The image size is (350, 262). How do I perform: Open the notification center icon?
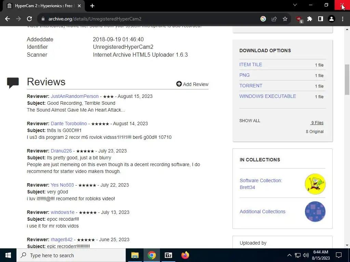coord(339,255)
